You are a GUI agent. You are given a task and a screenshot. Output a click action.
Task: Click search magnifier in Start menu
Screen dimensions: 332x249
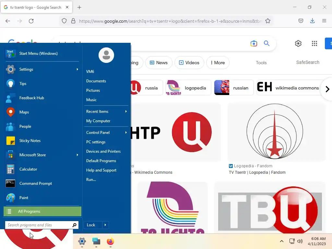[x=74, y=225]
